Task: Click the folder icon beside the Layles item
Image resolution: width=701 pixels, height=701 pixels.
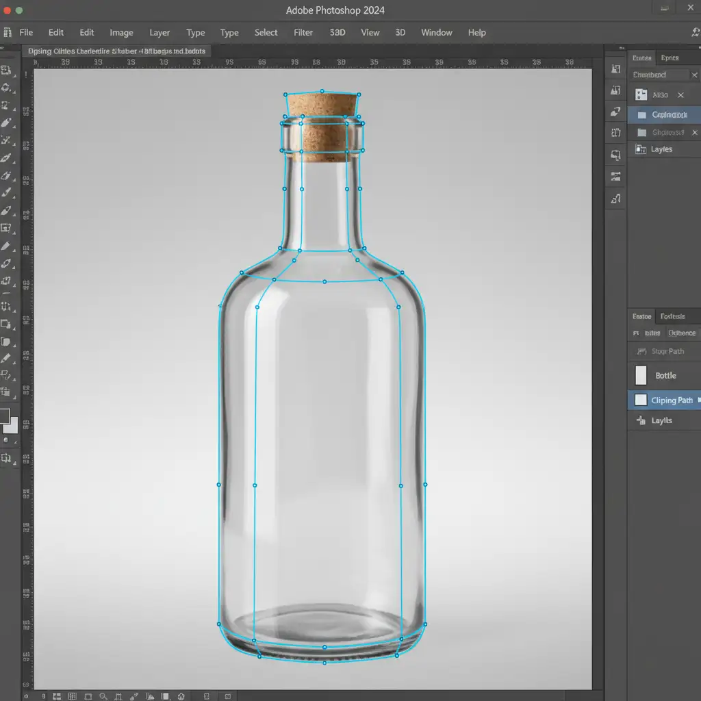Action: (641, 149)
